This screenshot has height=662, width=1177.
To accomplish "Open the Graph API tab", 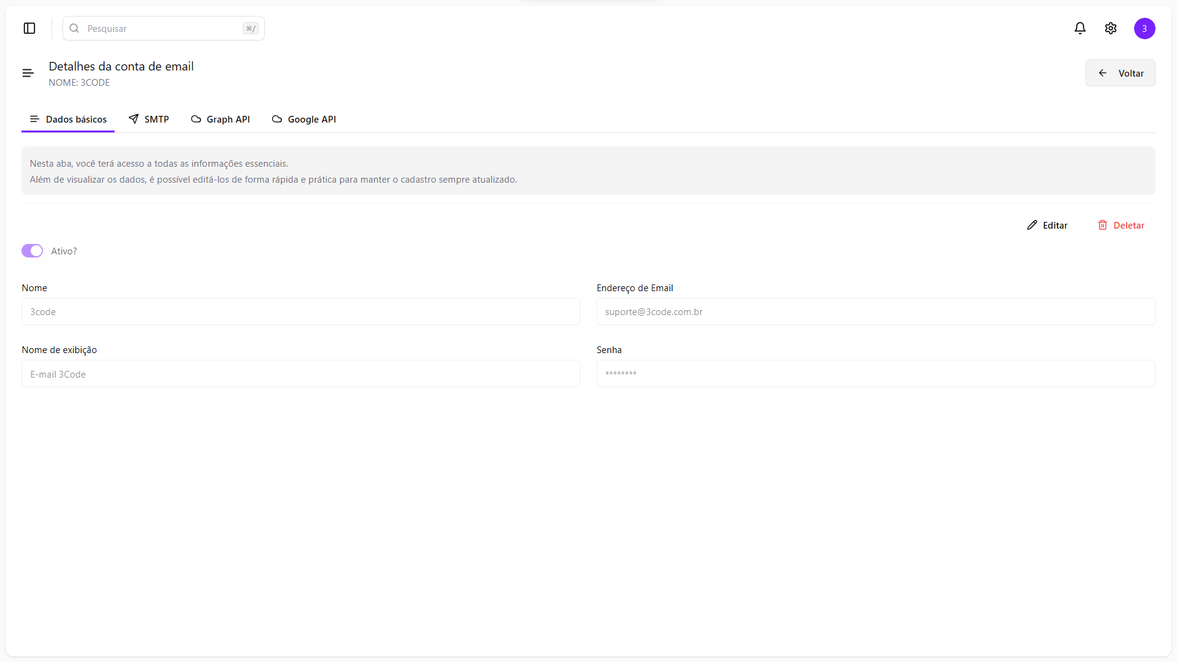I will point(221,119).
